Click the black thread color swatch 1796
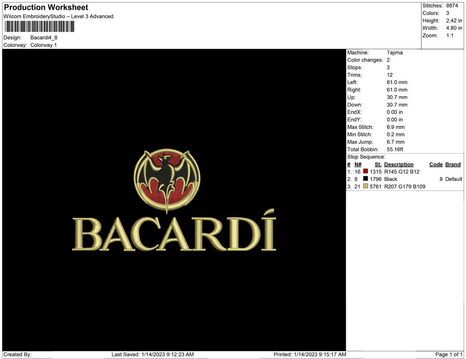The width and height of the screenshot is (466, 359). (x=366, y=179)
